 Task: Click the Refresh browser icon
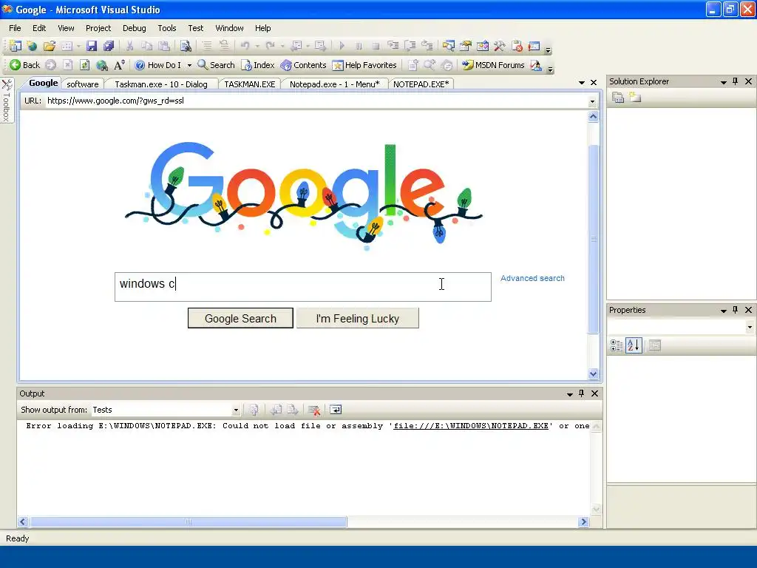(84, 65)
